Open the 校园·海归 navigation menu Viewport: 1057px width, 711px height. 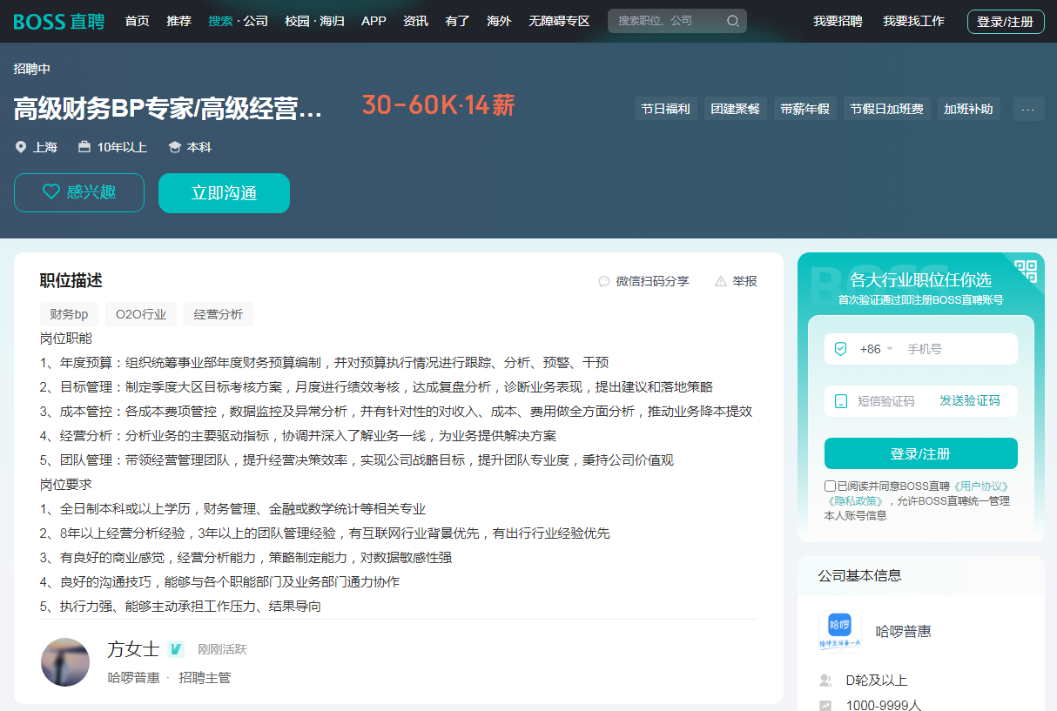click(x=313, y=21)
